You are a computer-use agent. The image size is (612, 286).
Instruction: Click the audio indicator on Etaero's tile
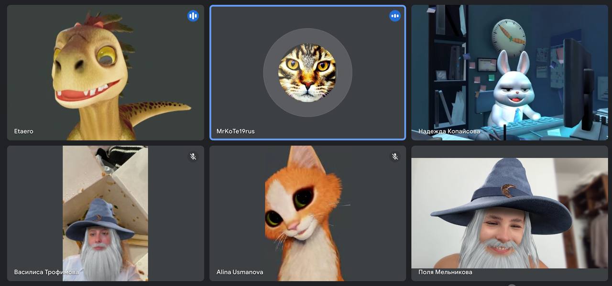click(193, 16)
